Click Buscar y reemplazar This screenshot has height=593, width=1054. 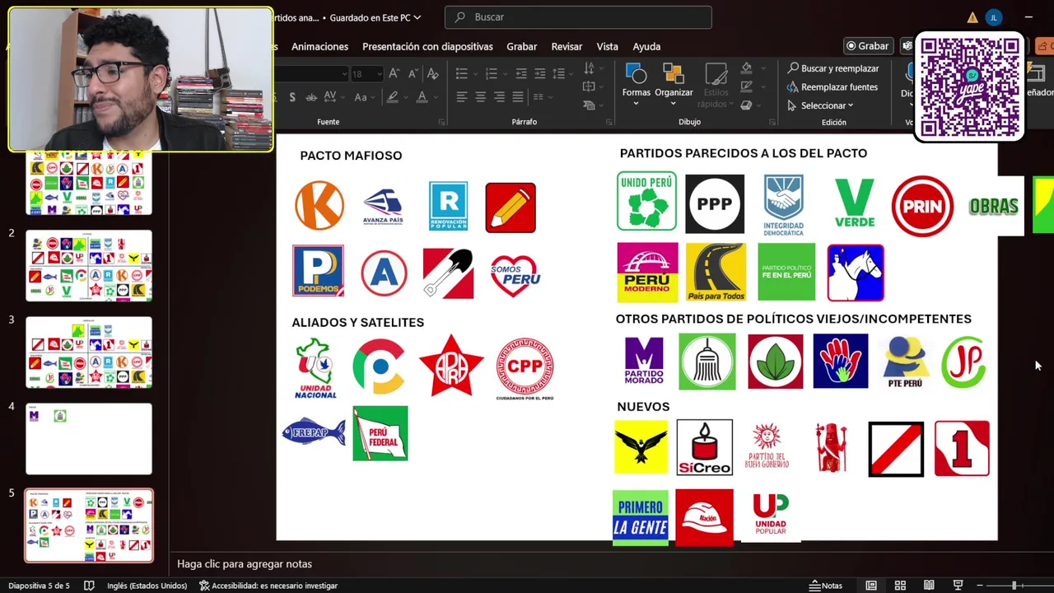(x=833, y=68)
